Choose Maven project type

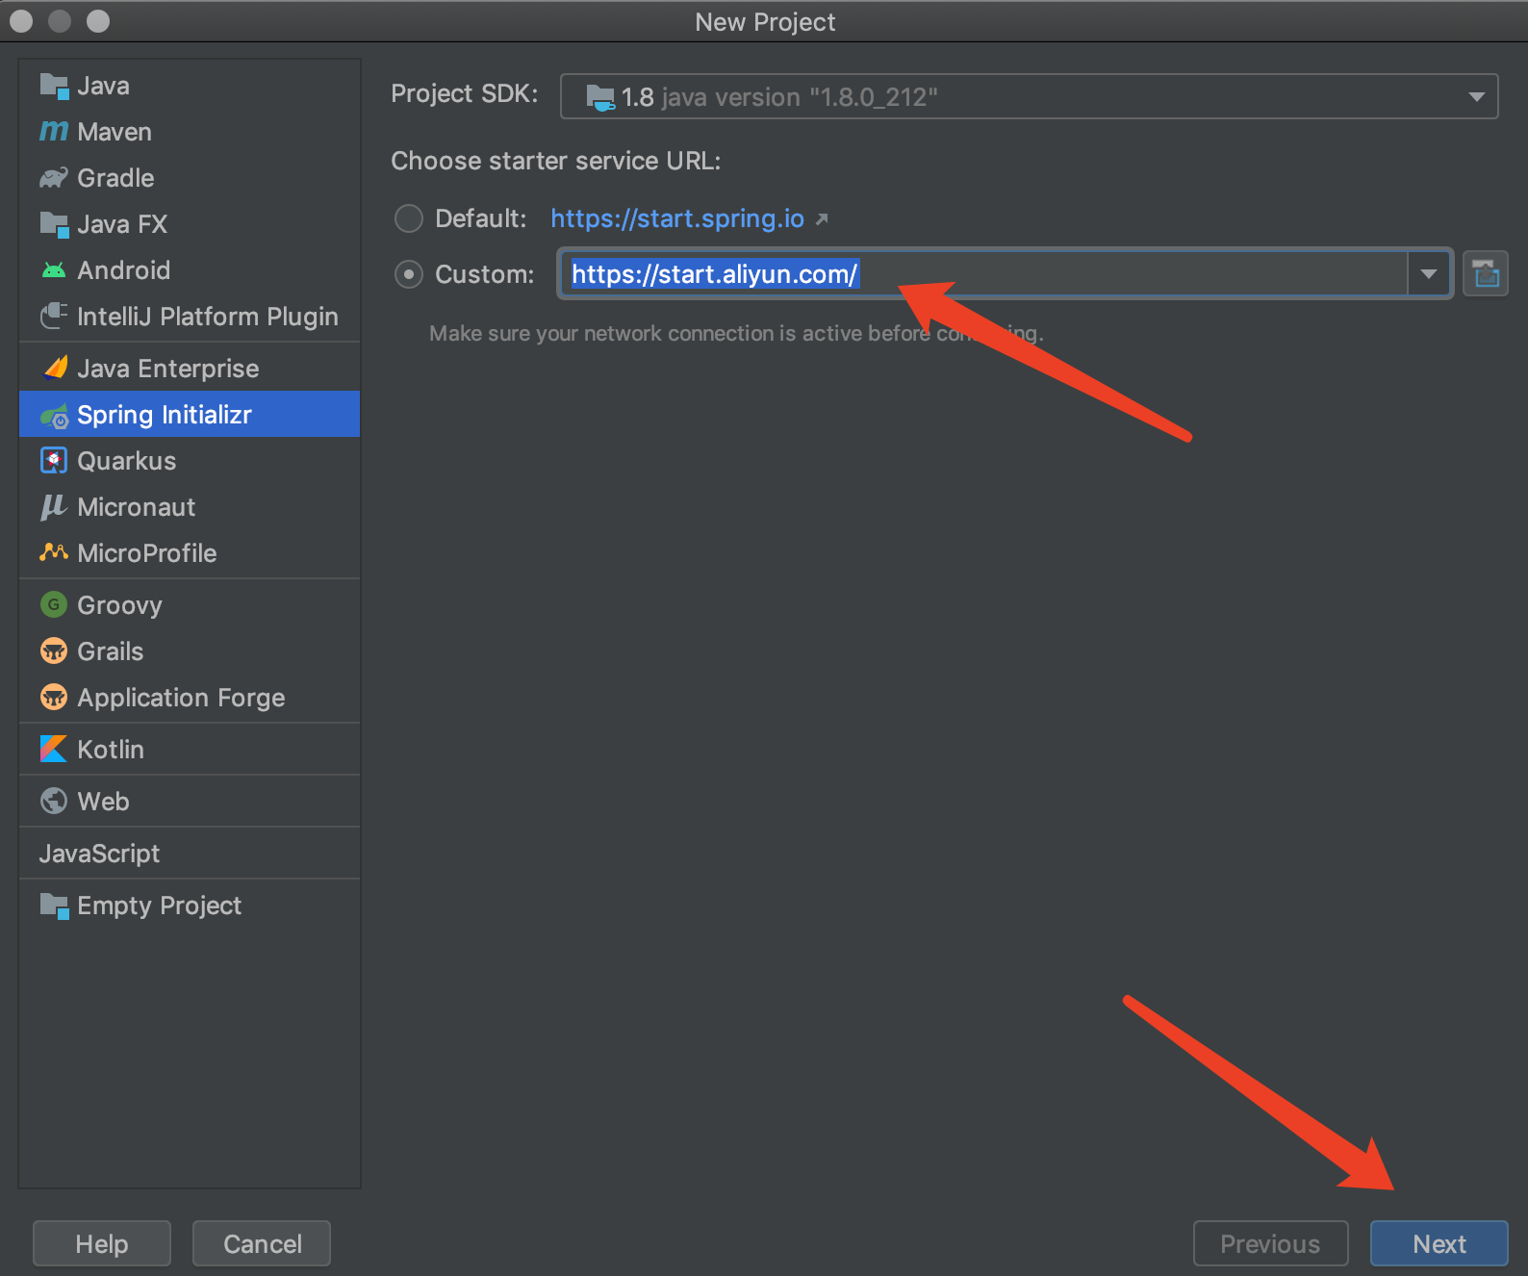click(190, 132)
